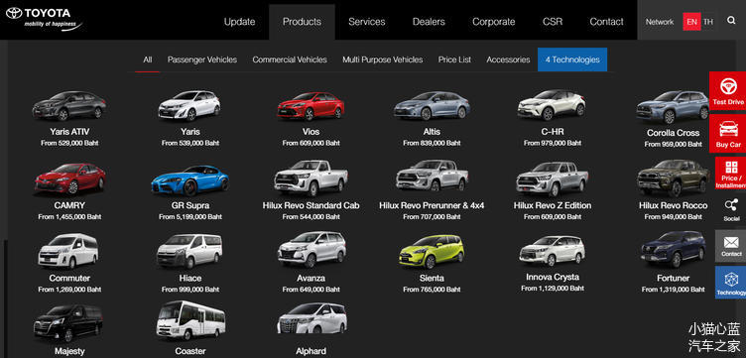
Task: Click the search magnifier icon
Action: pyautogui.click(x=731, y=21)
